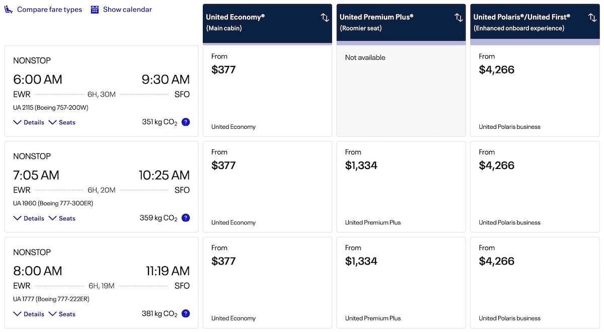
Task: Expand Seats for UA 1777 flight
Action: pos(62,314)
